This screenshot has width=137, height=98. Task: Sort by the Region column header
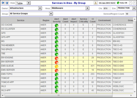[46, 20]
